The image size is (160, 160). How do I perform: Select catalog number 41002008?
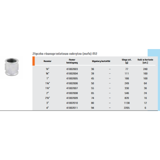72,93
